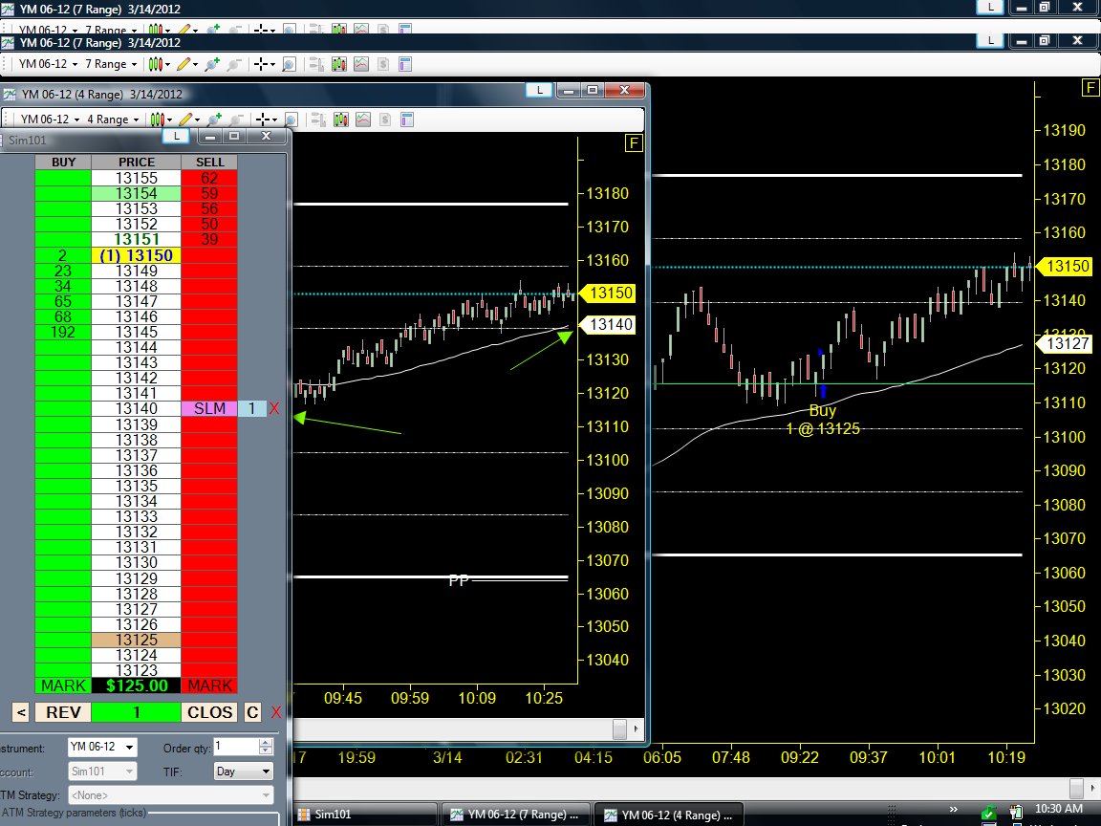
Task: Expand the TIF Day dropdown
Action: point(266,772)
